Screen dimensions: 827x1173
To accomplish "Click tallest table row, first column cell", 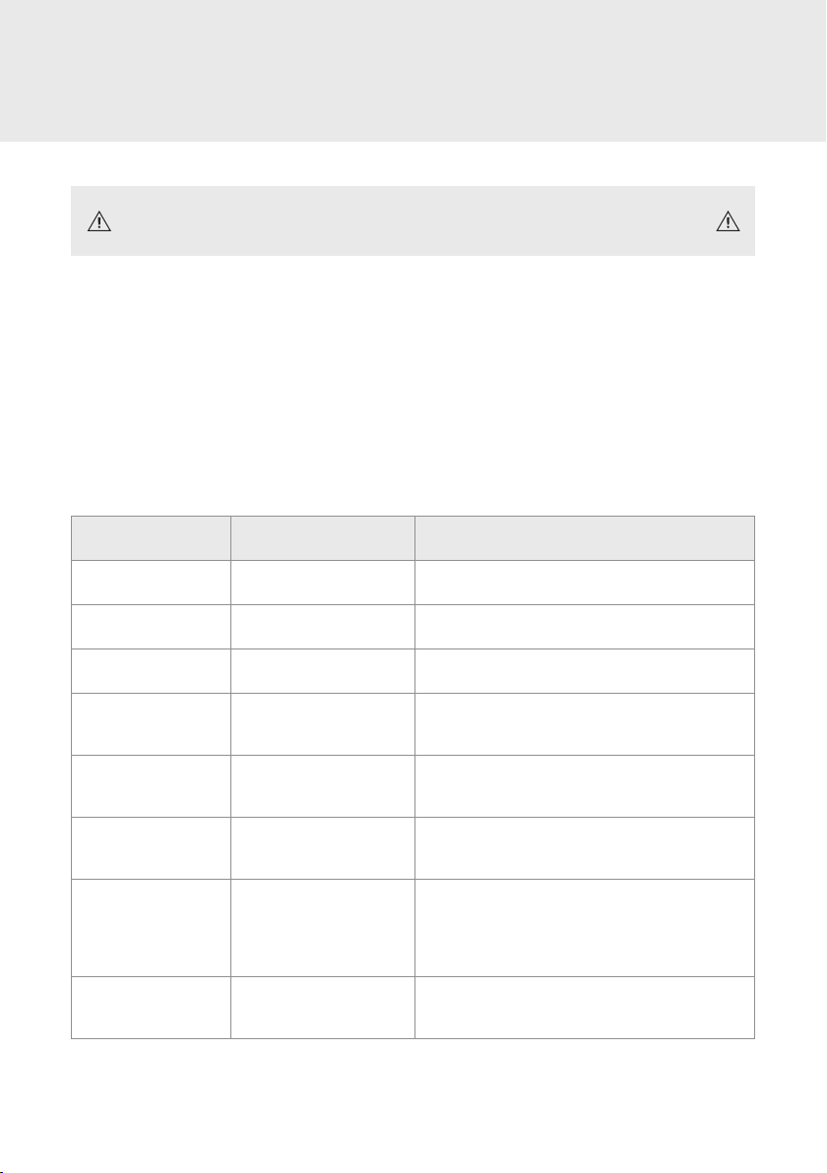I will click(x=152, y=928).
